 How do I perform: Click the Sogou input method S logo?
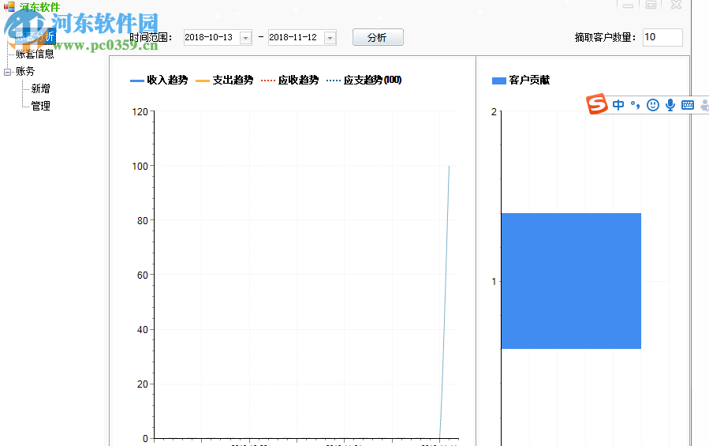click(597, 104)
